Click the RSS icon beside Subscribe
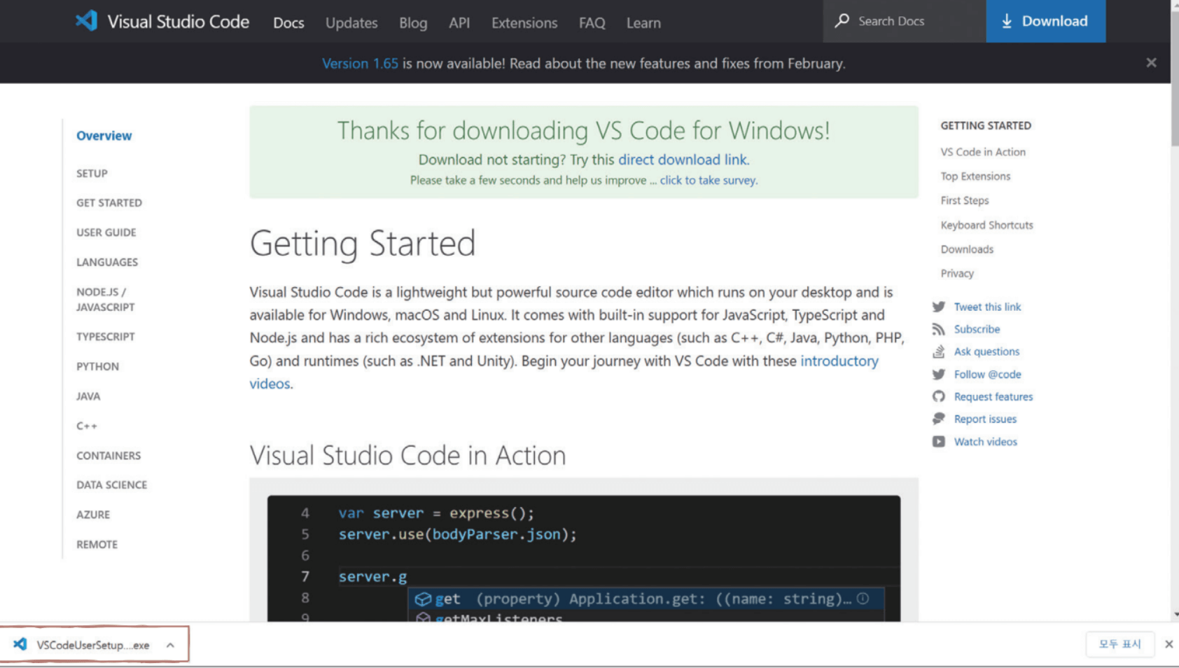 (939, 329)
